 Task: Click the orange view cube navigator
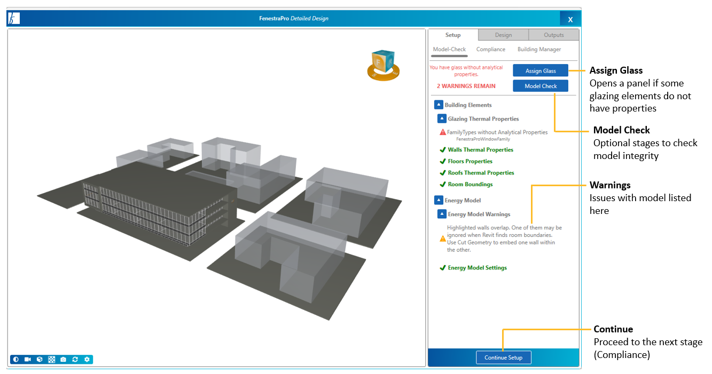coord(383,65)
